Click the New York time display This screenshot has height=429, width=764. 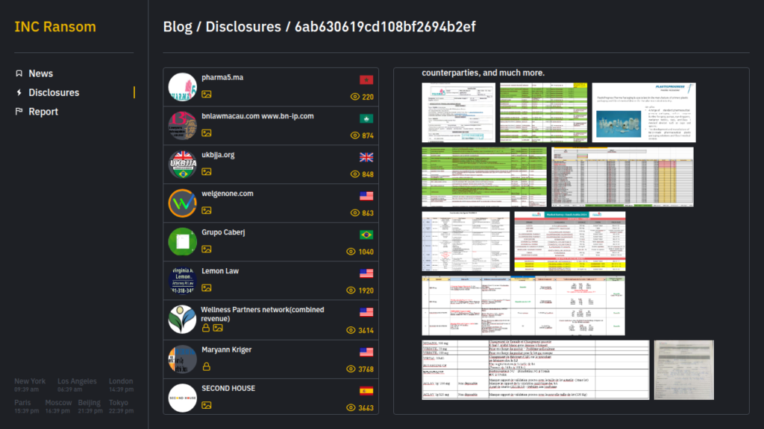tap(30, 385)
